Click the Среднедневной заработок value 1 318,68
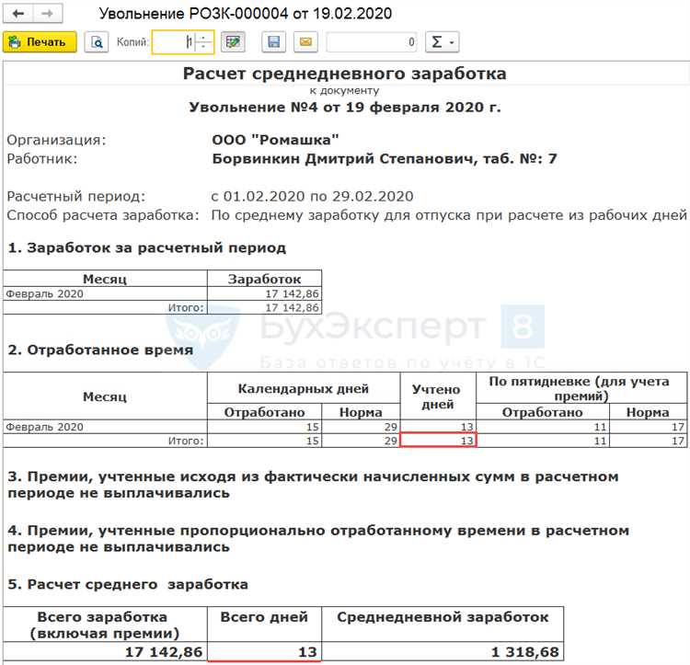Image resolution: width=690 pixels, height=665 pixels. click(443, 651)
